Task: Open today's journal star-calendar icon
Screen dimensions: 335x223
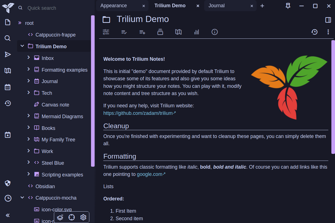Action: tap(8, 135)
